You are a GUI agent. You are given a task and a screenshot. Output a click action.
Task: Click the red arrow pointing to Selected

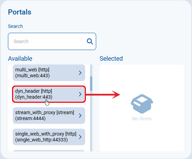point(103,95)
